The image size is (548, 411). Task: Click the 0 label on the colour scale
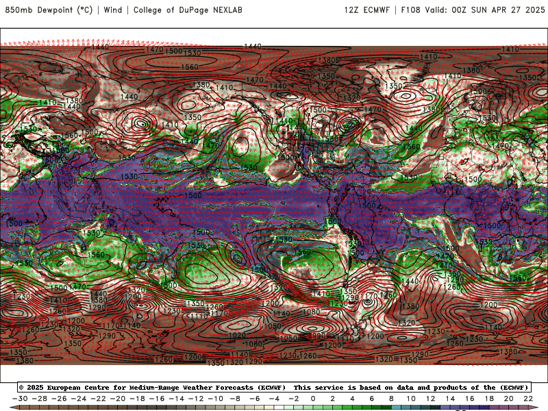[313, 399]
